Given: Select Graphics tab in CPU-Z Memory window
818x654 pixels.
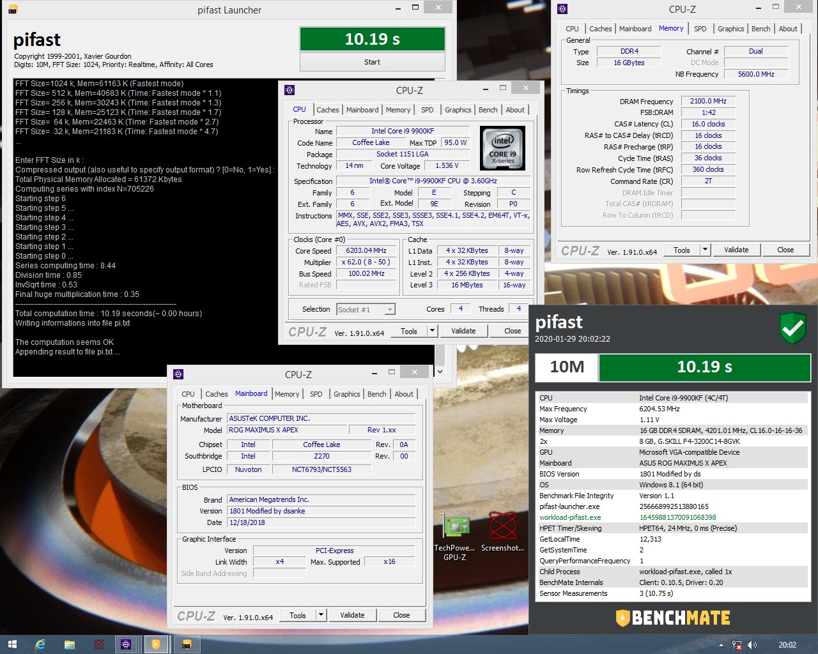Looking at the screenshot, I should click(x=730, y=29).
